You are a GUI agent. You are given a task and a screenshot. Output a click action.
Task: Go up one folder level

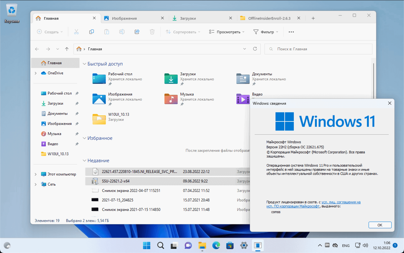tap(67, 49)
